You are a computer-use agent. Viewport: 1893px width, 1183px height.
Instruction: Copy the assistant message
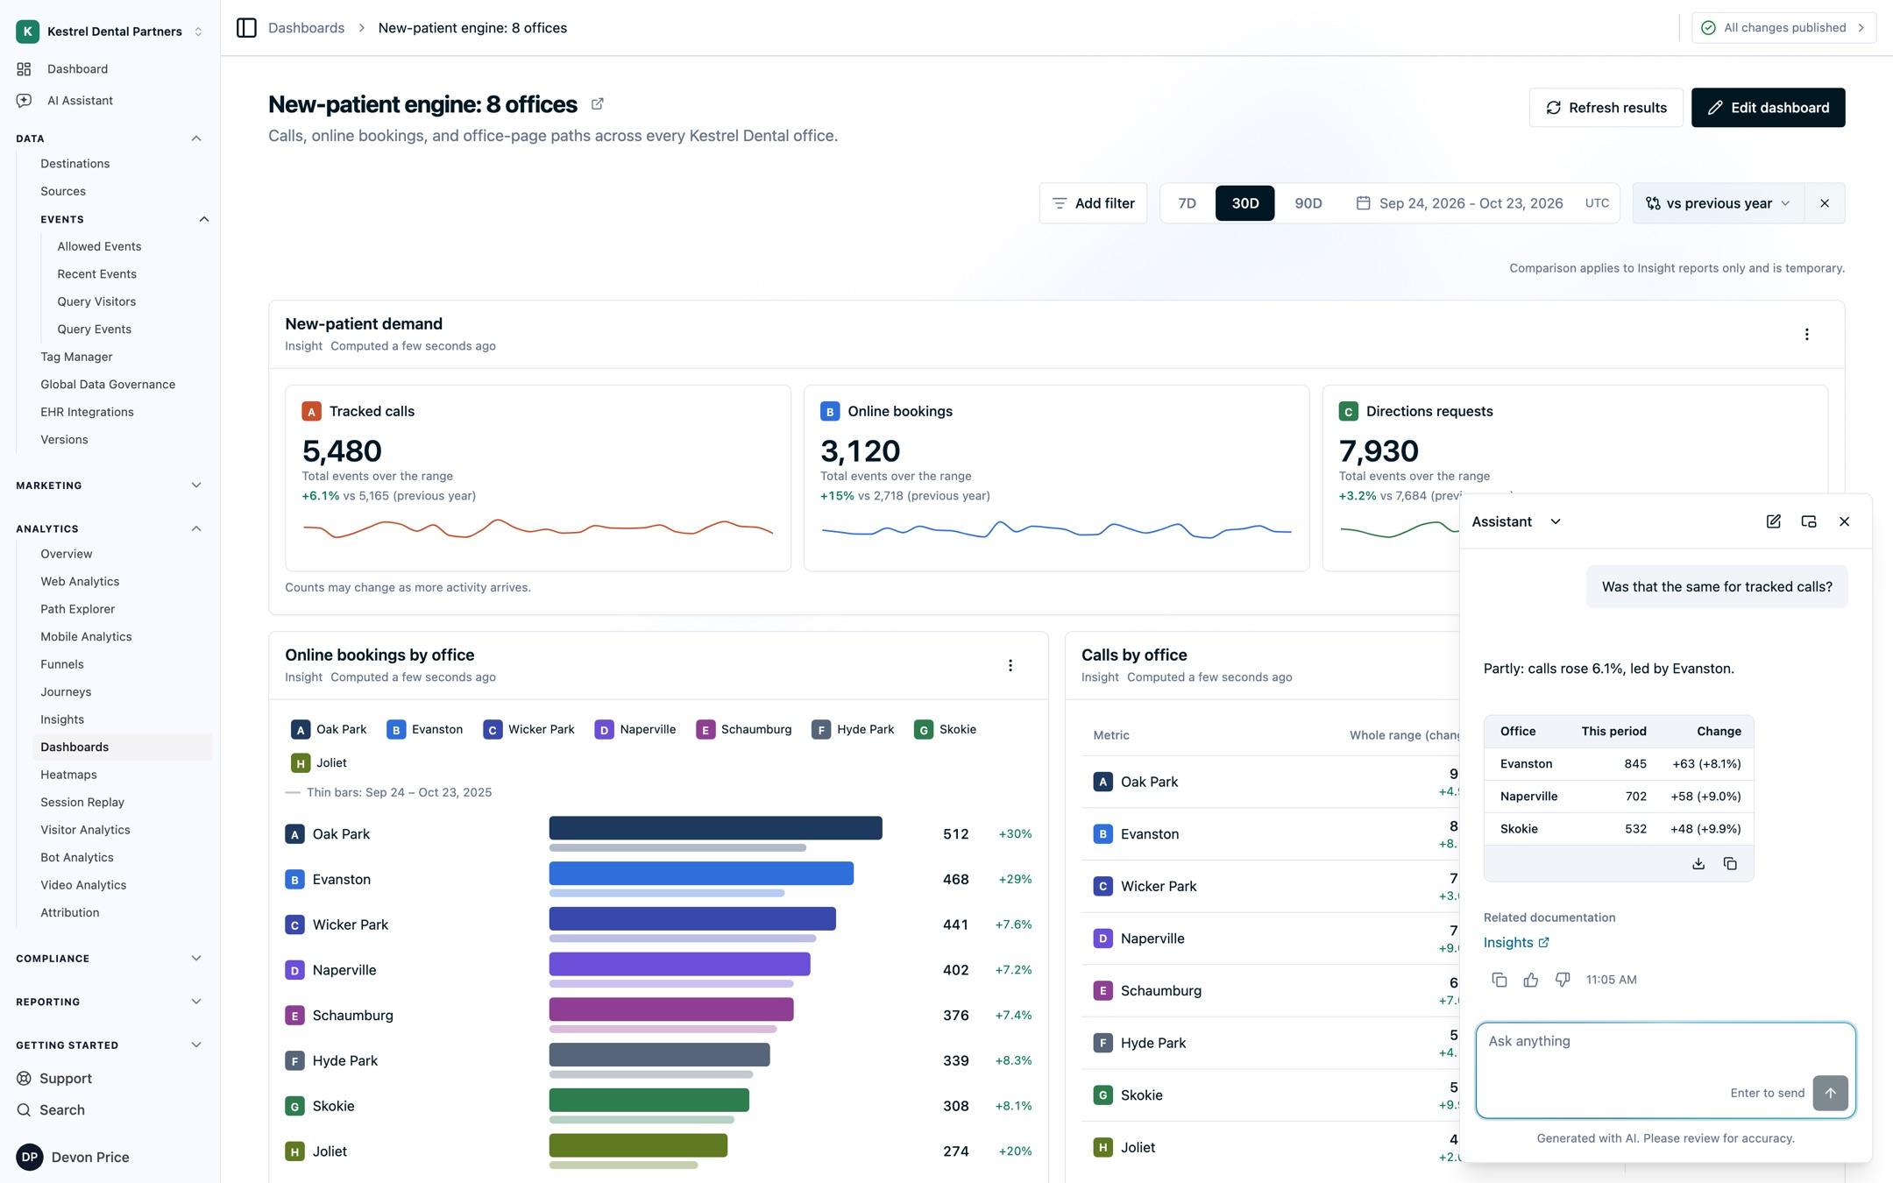tap(1499, 980)
